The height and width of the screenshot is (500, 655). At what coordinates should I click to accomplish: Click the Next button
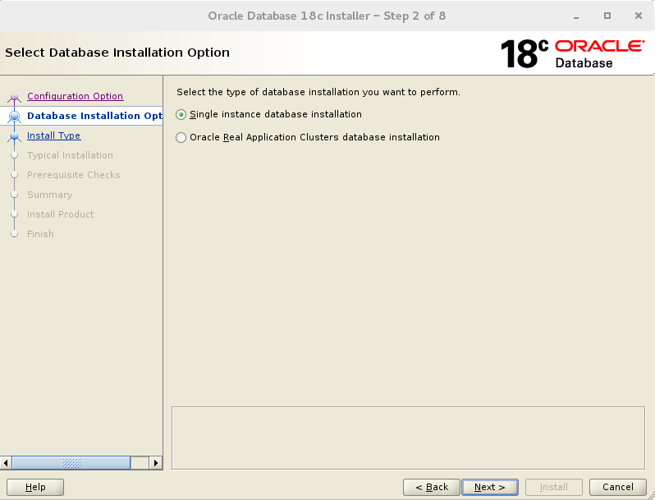pos(489,487)
